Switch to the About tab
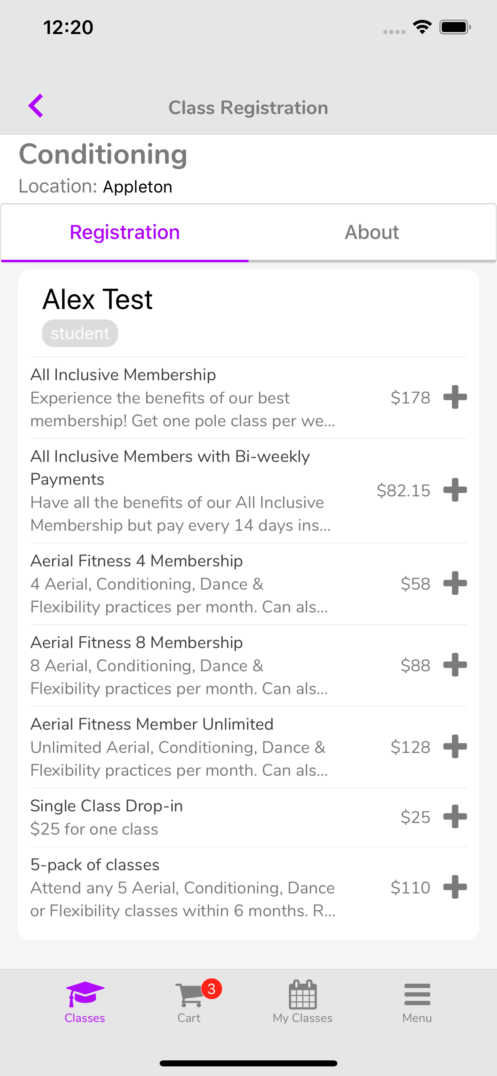Image resolution: width=497 pixels, height=1076 pixels. pos(372,232)
